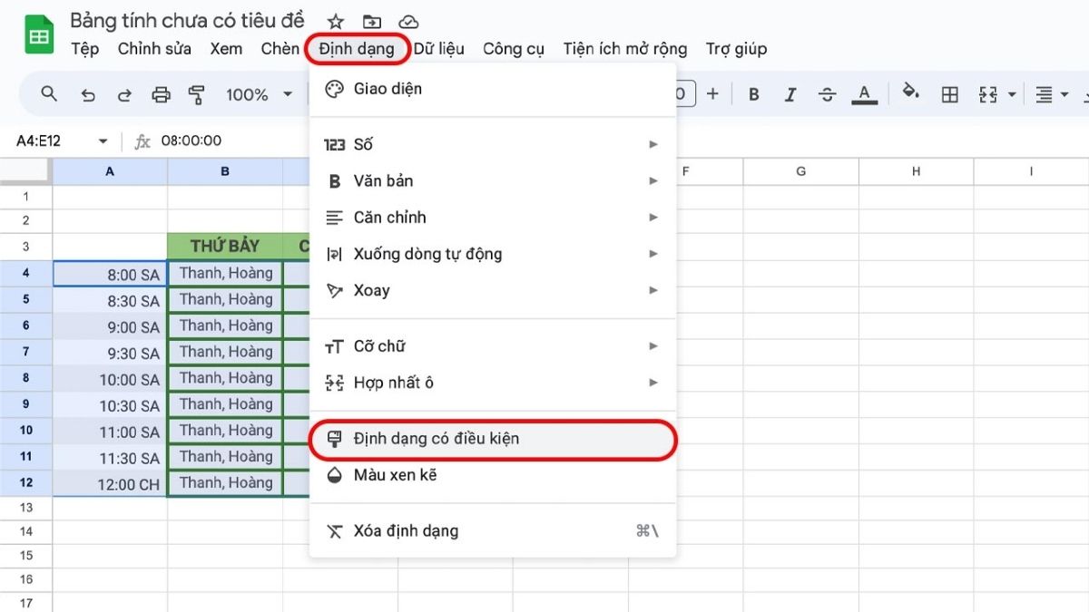The image size is (1089, 612).
Task: Open the Dữ liệu menu
Action: tap(438, 49)
